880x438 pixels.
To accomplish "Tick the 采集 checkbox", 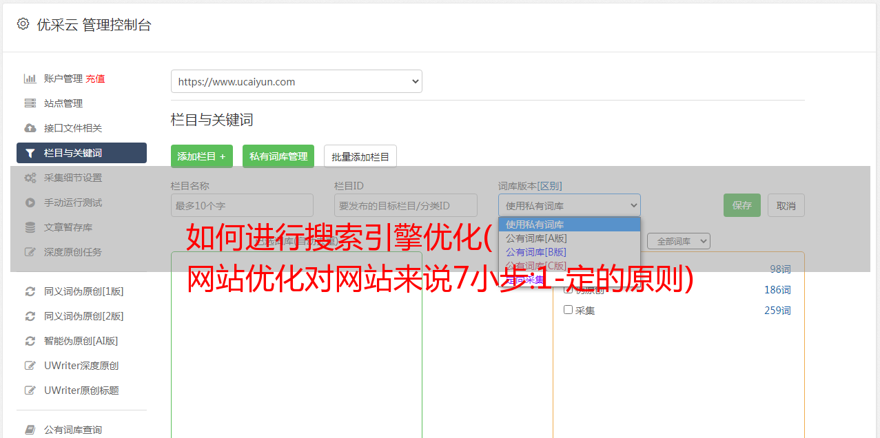I will click(x=569, y=310).
